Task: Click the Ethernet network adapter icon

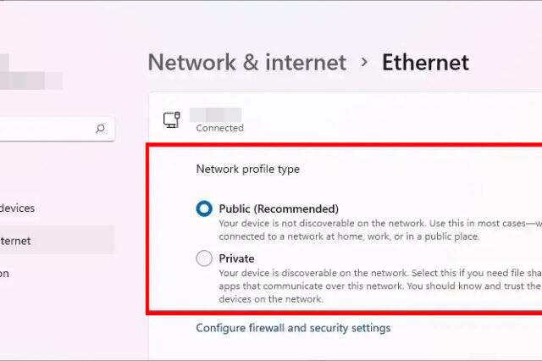Action: pos(171,120)
